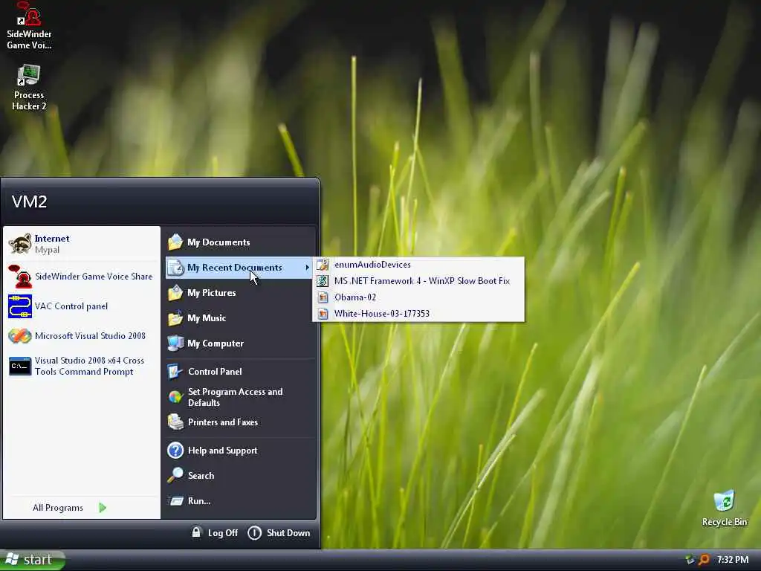Click the Windows start button
Viewport: 761px width, 571px height.
tap(32, 560)
